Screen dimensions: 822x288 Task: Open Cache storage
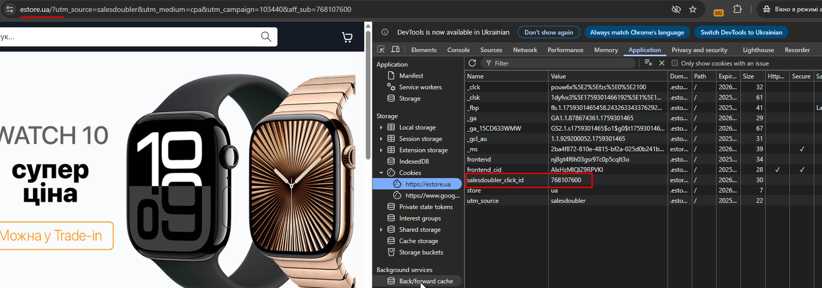[418, 241]
